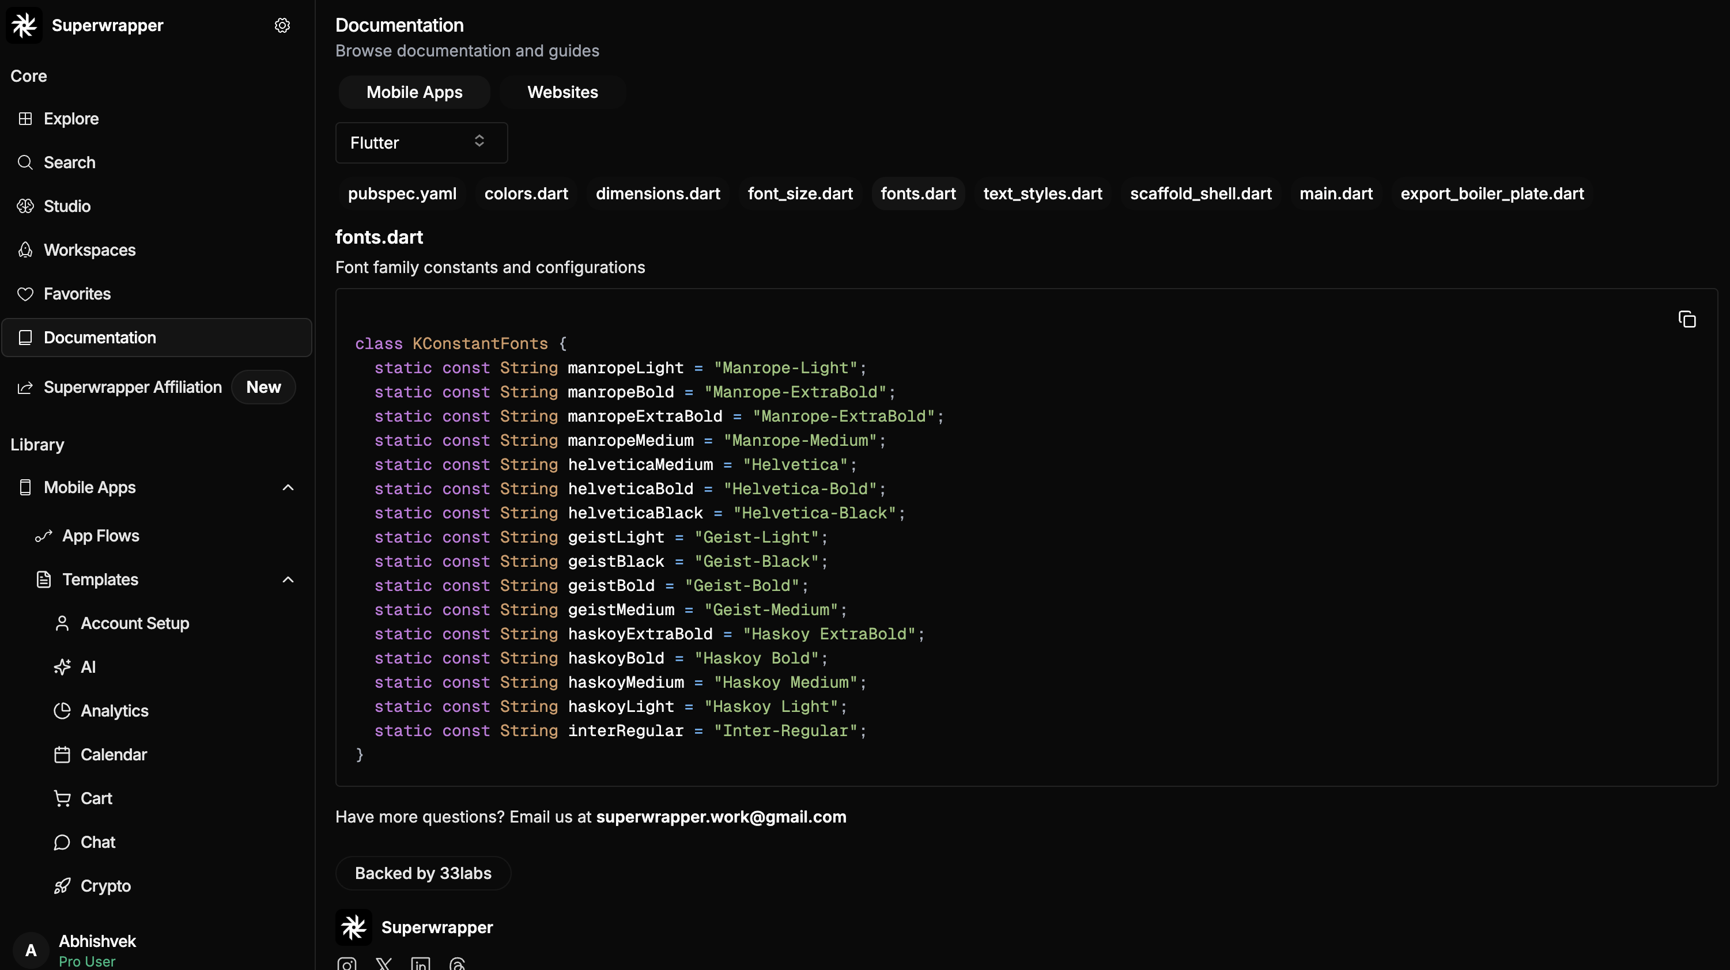1730x970 pixels.
Task: Collapse the Templates section
Action: (x=288, y=579)
